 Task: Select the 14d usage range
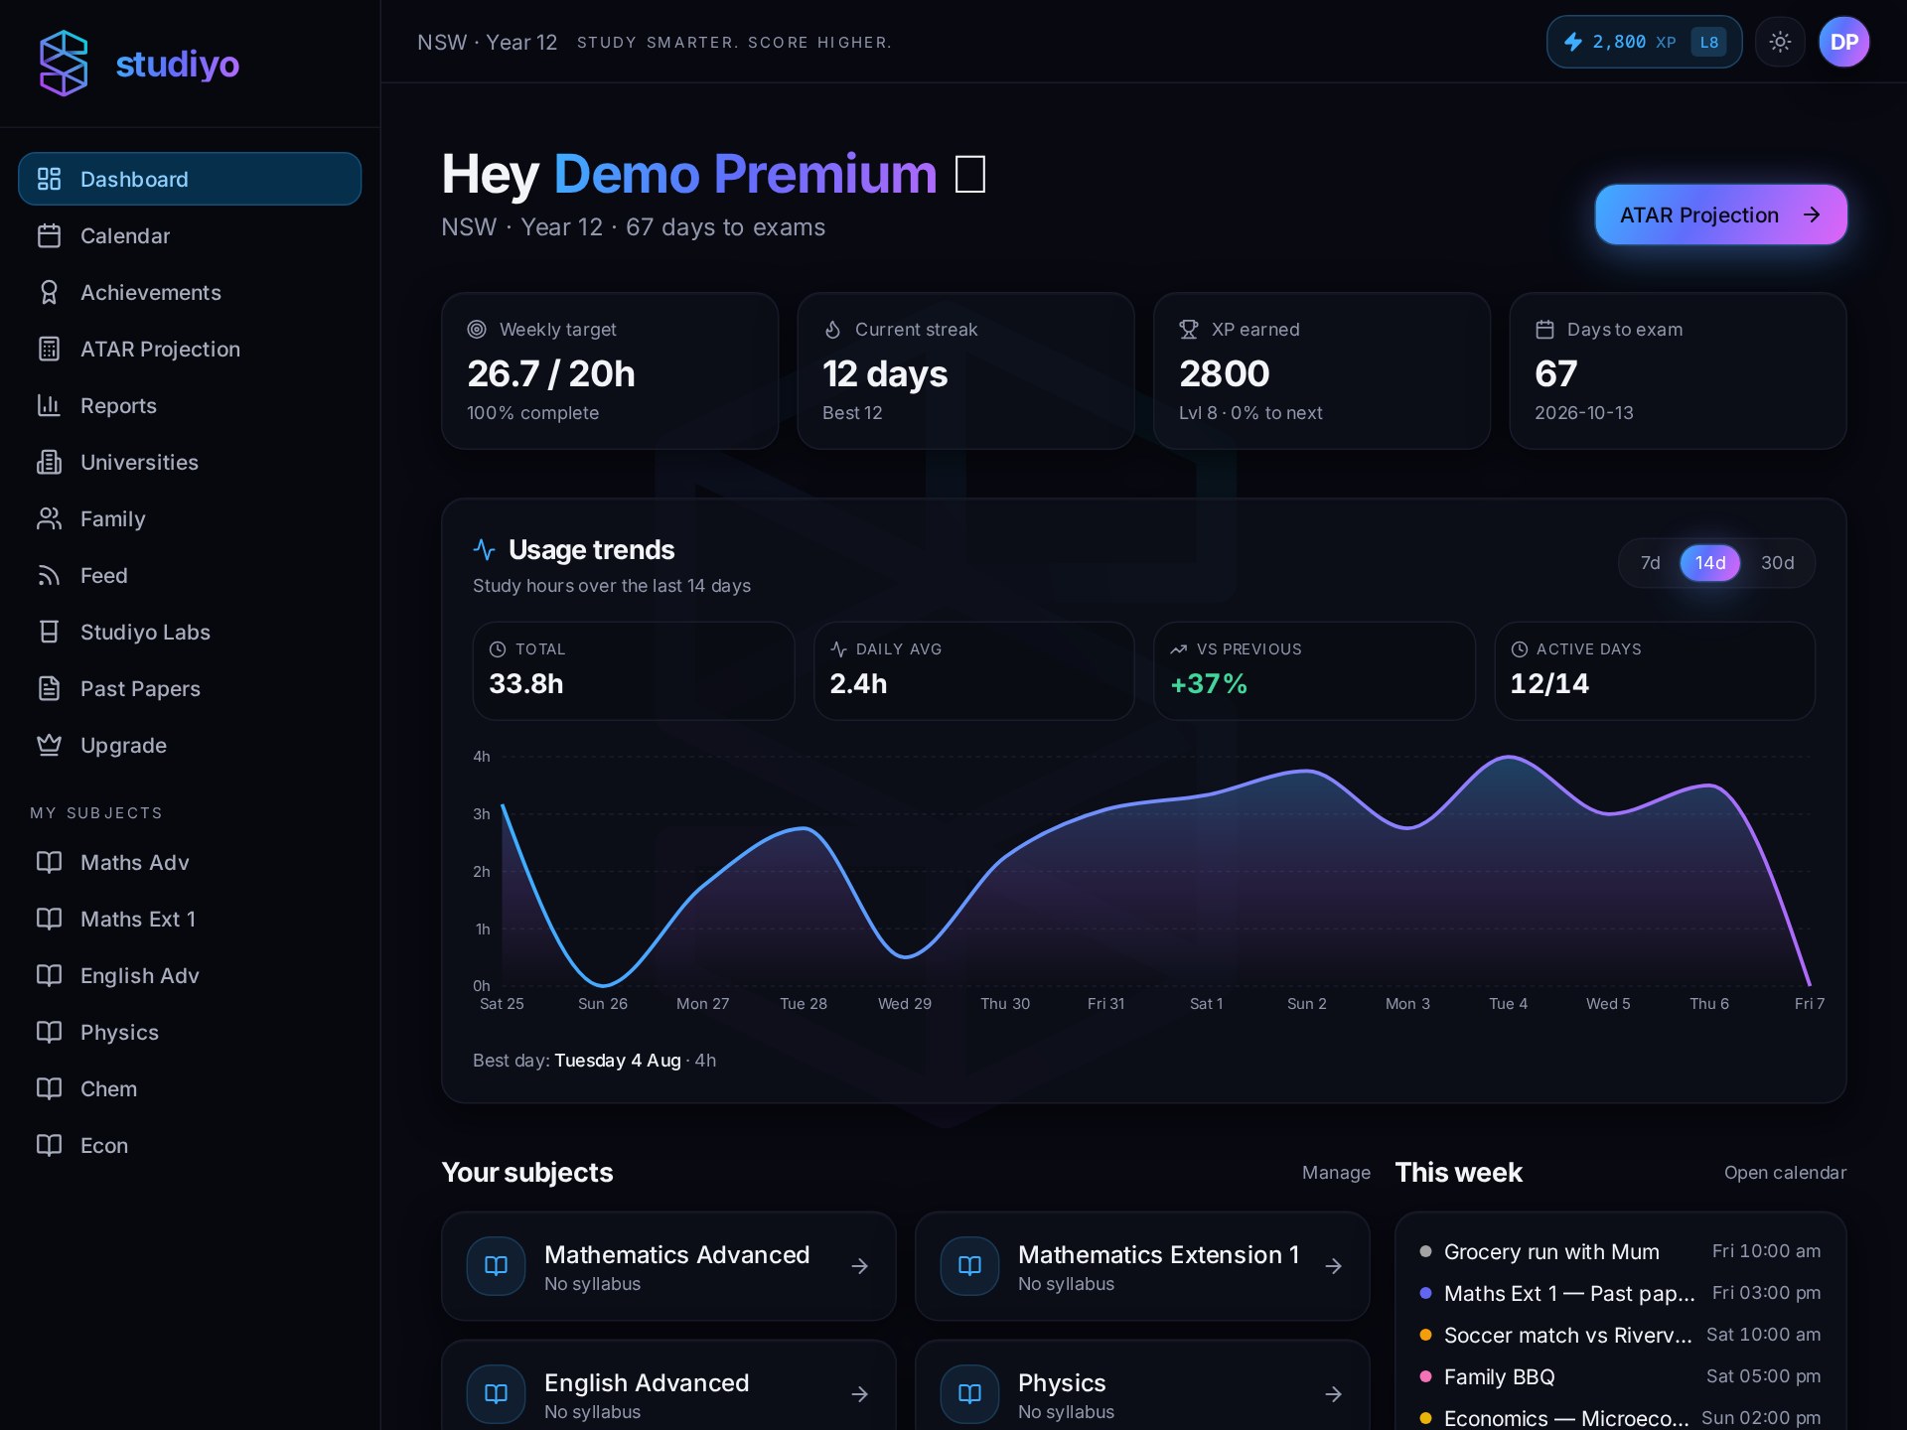coord(1709,563)
